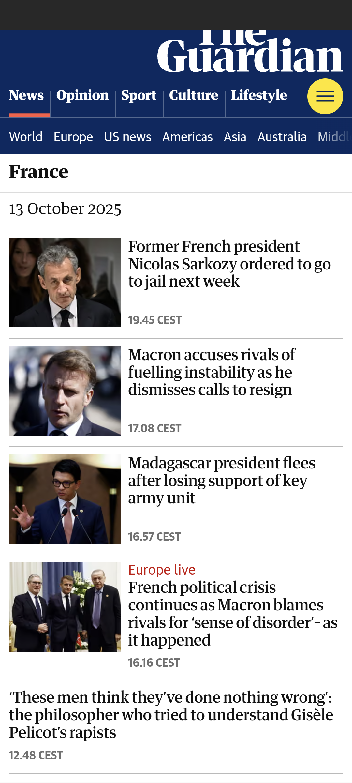Go to the Sport section
The width and height of the screenshot is (352, 783).
tap(139, 95)
